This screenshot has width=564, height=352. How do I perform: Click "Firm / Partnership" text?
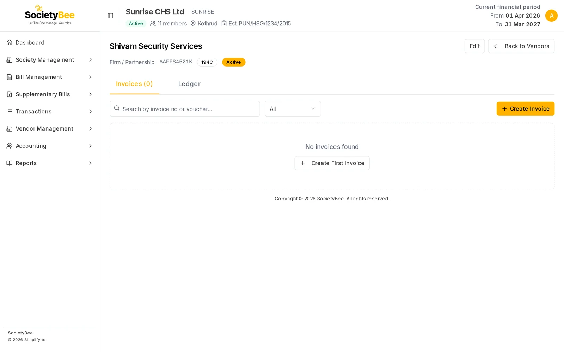[x=132, y=62]
